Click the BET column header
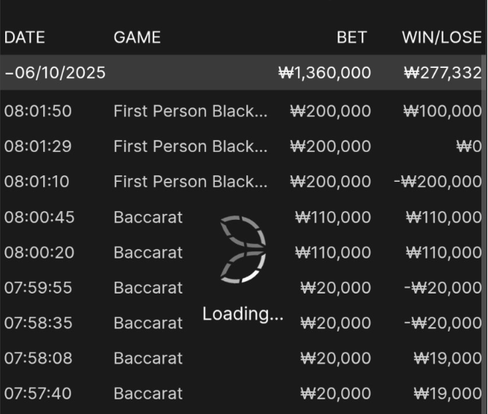The height and width of the screenshot is (414, 488). click(x=351, y=37)
